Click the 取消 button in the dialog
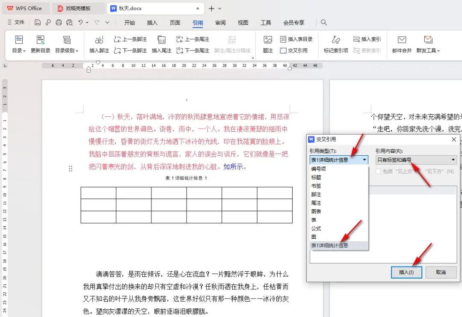This screenshot has width=462, height=317. pyautogui.click(x=441, y=272)
